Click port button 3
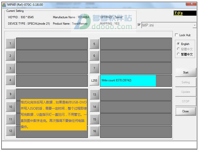 [x=11, y=68]
